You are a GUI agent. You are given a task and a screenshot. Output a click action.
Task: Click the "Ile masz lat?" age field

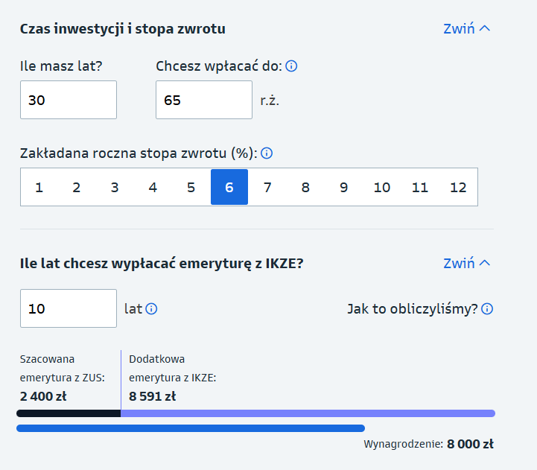click(x=69, y=100)
